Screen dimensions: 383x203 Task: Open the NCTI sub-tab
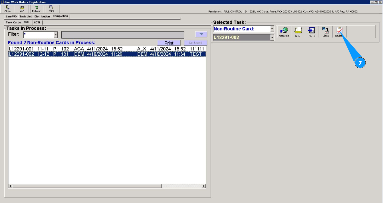37,23
